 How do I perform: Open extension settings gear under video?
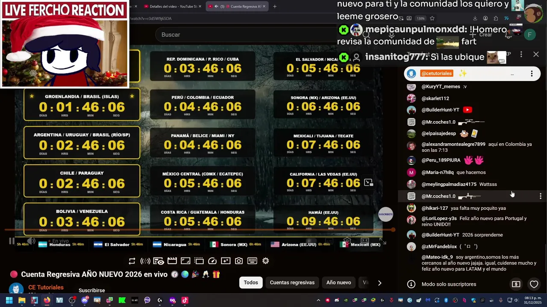265,261
